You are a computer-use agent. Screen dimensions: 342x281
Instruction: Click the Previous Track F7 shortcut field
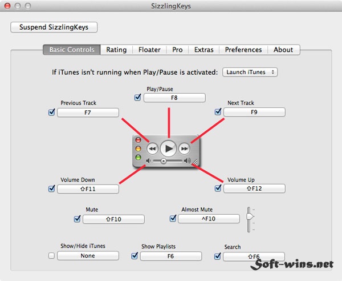point(88,113)
